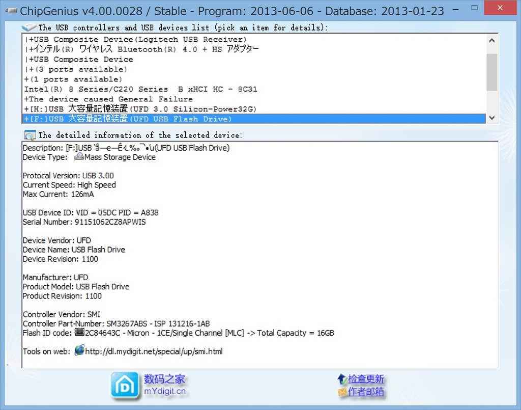Select the [F:] UFD USB Flash Drive row
The width and height of the screenshot is (521, 410).
(x=254, y=119)
